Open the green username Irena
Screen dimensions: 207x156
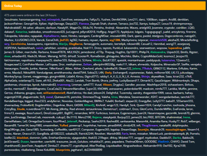(186, 117)
